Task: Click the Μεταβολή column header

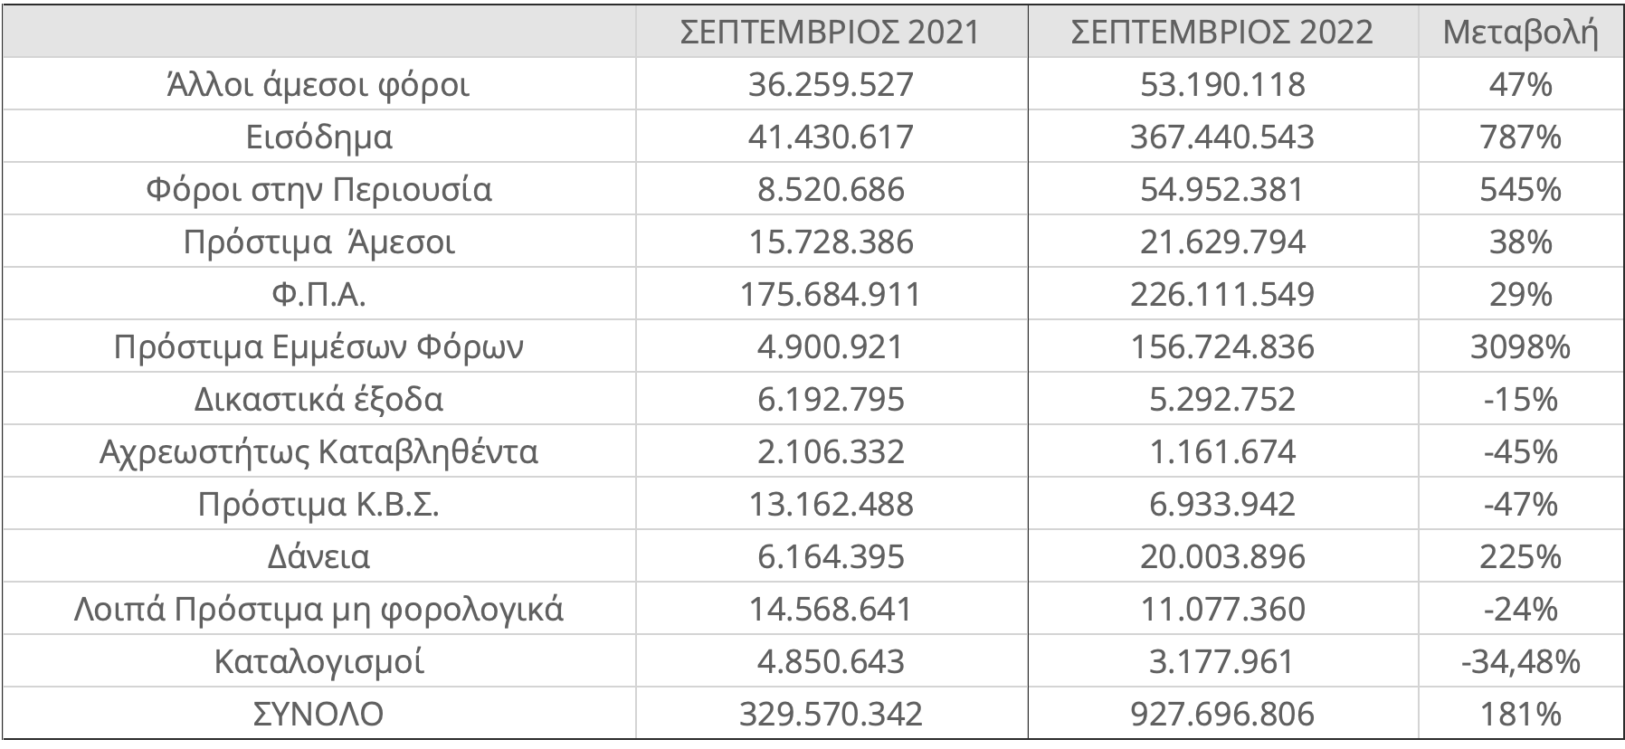Action: tap(1521, 33)
